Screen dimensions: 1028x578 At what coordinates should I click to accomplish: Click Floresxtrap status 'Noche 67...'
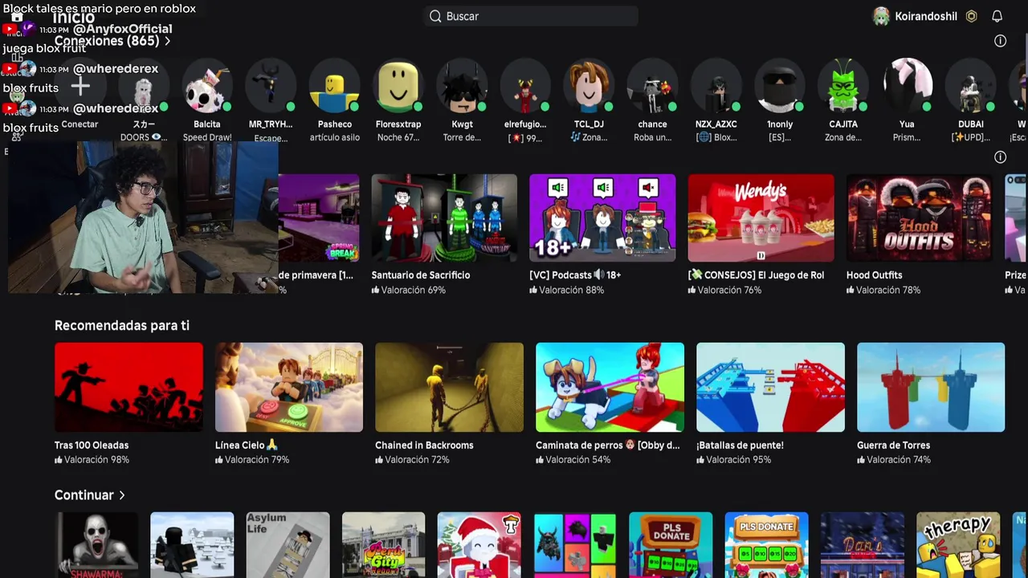click(x=398, y=137)
